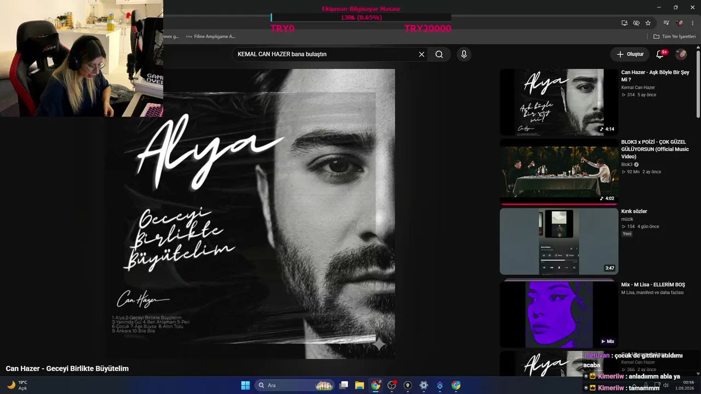Start voice search with the microphone
701x394 pixels.
tap(464, 54)
